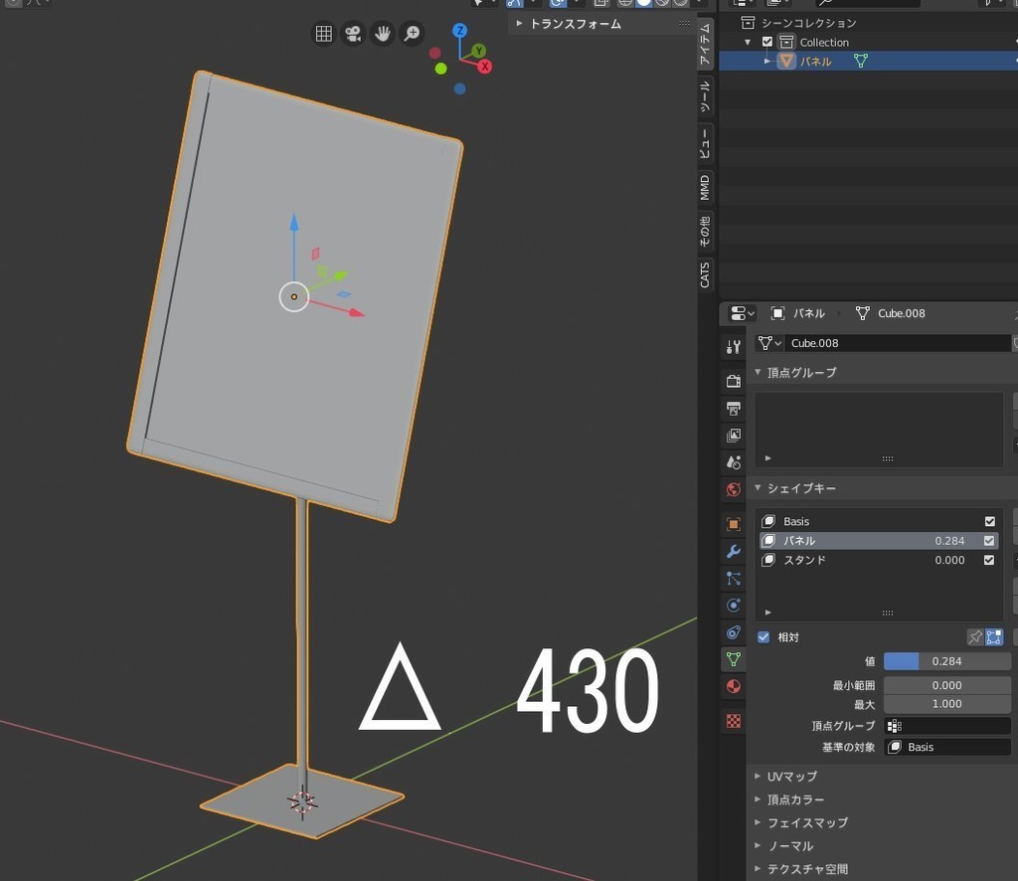
Task: Toggle the 相対 relative checkbox
Action: [x=763, y=637]
